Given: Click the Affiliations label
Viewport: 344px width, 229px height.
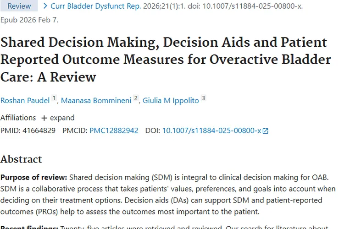Looking at the screenshot, I should click(18, 118).
